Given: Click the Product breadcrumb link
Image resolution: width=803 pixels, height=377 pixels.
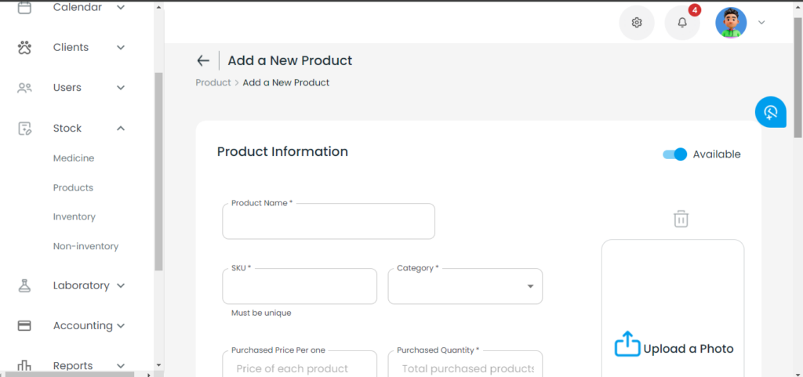Looking at the screenshot, I should (213, 82).
